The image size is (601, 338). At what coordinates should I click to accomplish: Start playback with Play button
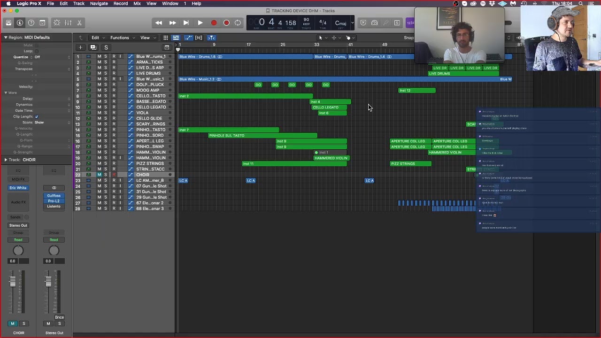tap(200, 23)
